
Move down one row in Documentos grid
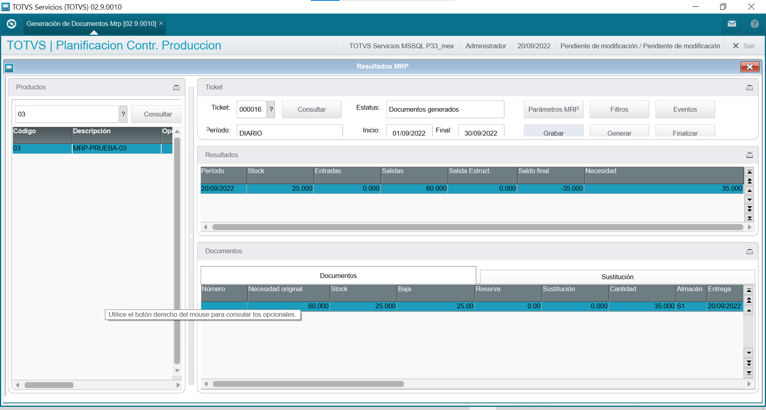pos(749,353)
